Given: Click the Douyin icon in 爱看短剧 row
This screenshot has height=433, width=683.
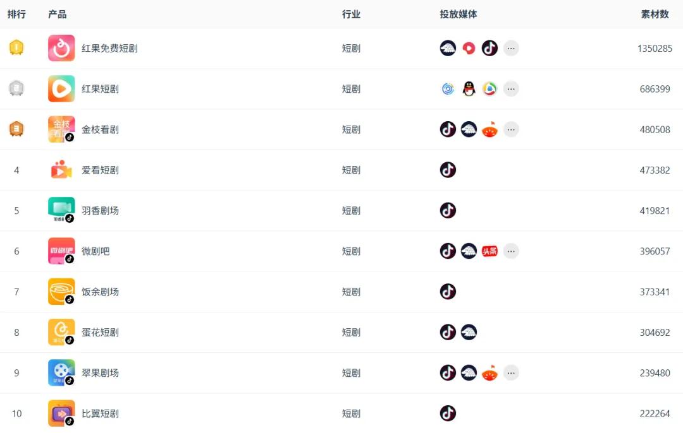Looking at the screenshot, I should click(x=448, y=170).
